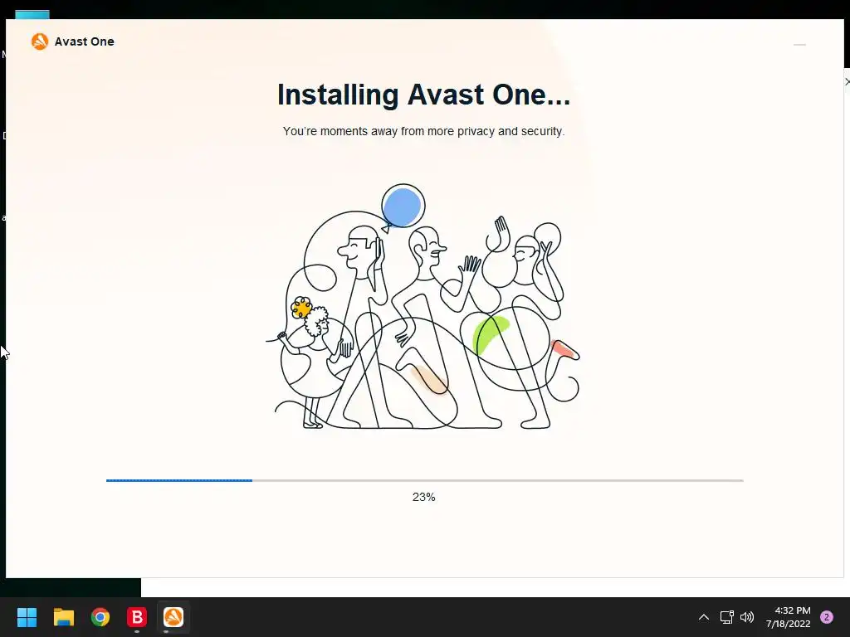Minimize the Avast One installer window
This screenshot has width=850, height=637.
[799, 45]
